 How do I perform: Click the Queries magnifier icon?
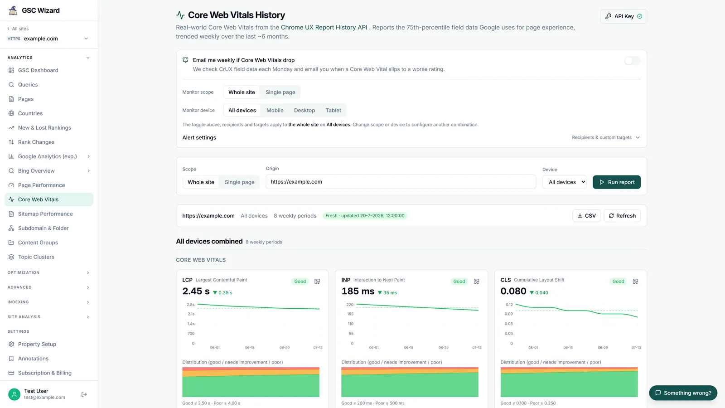11,85
